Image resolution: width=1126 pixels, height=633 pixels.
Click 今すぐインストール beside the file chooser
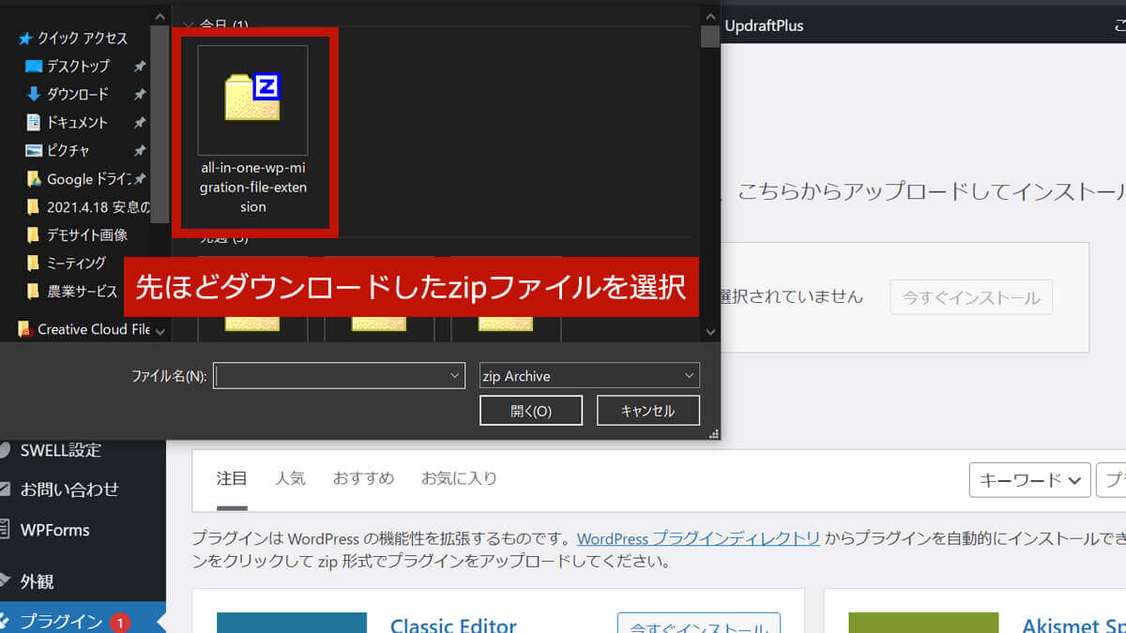[971, 297]
